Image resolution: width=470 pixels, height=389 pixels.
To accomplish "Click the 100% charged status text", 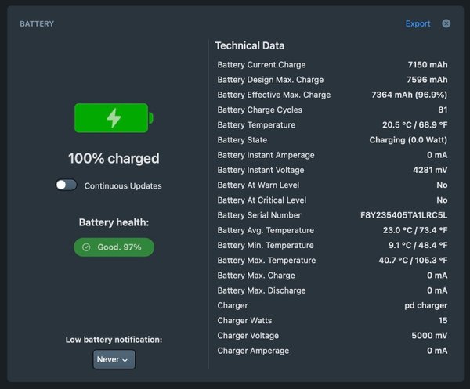I will pyautogui.click(x=114, y=158).
